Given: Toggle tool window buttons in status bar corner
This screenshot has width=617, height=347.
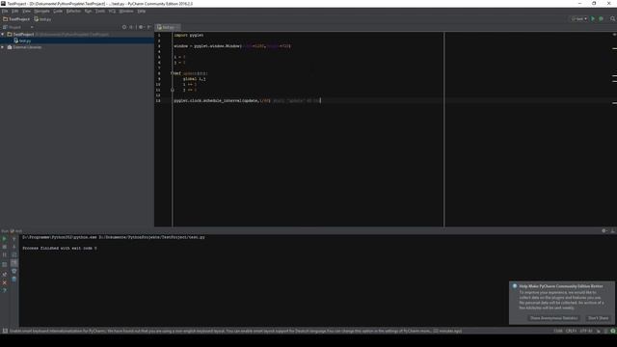Looking at the screenshot, I should pos(5,331).
